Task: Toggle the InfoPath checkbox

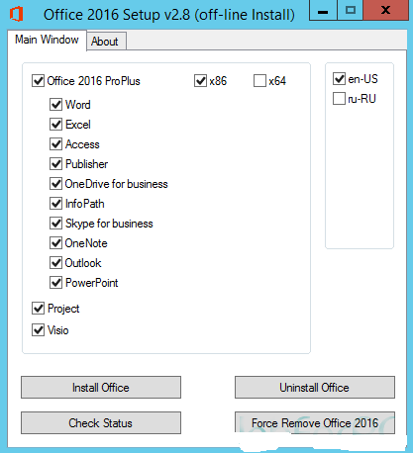Action: (x=56, y=204)
